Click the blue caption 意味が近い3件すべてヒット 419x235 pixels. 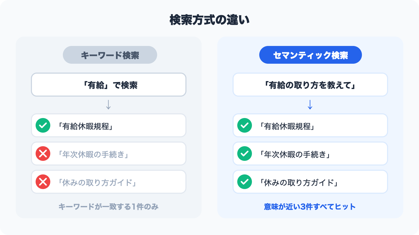tap(310, 207)
